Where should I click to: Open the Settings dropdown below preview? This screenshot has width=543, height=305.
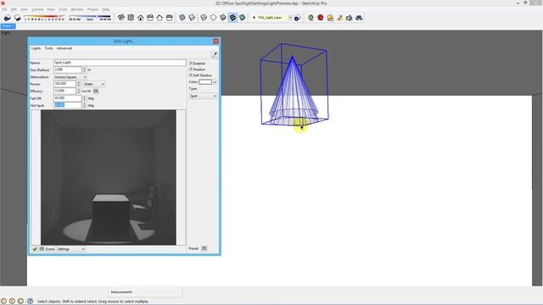point(70,249)
